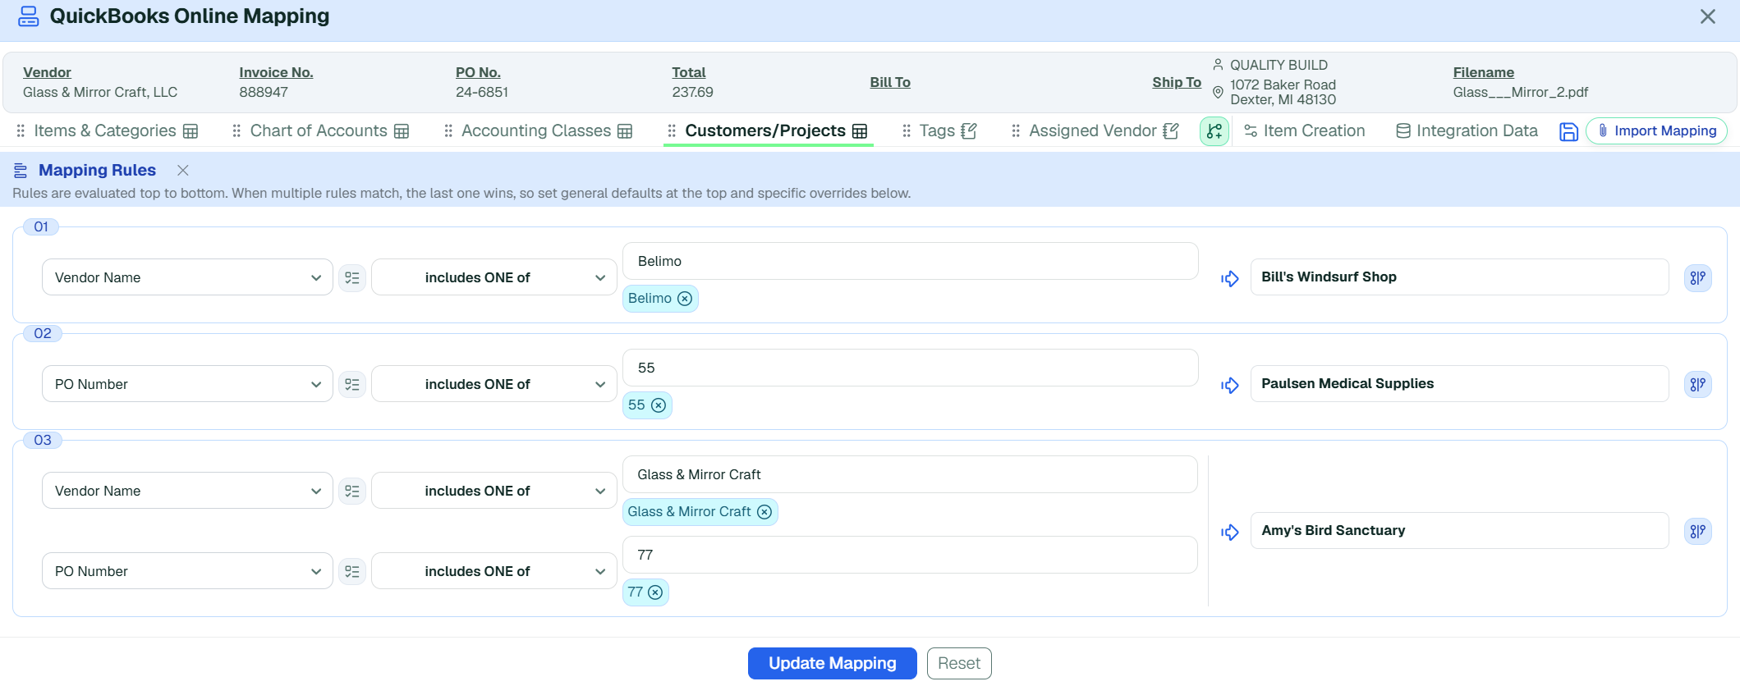Click condition list icon in rule 01
This screenshot has height=686, width=1740.
(x=352, y=277)
